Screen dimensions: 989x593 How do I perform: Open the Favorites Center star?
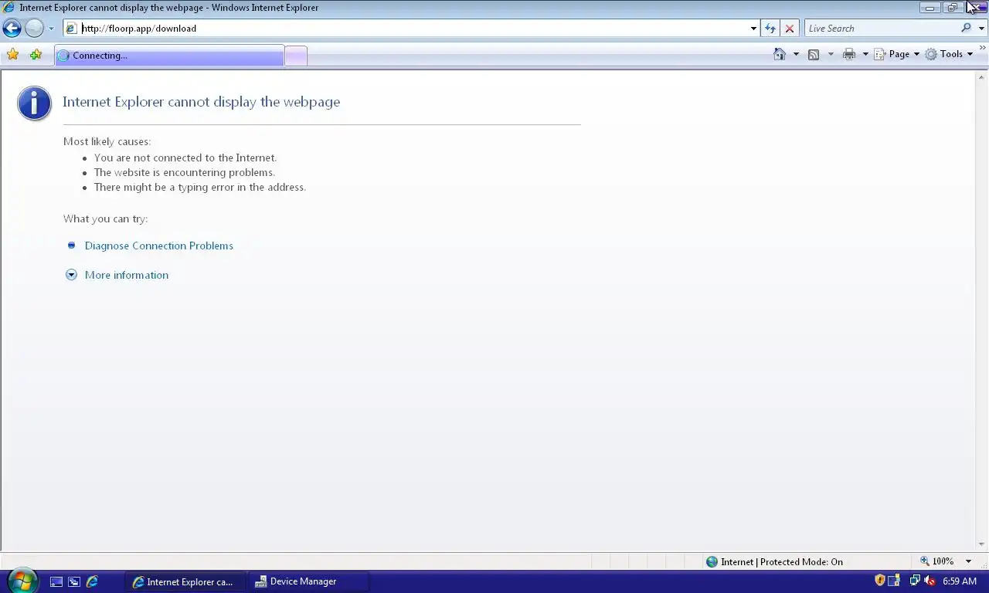tap(12, 55)
